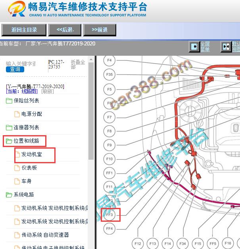Click the 全屏菜单 text link

205,47
